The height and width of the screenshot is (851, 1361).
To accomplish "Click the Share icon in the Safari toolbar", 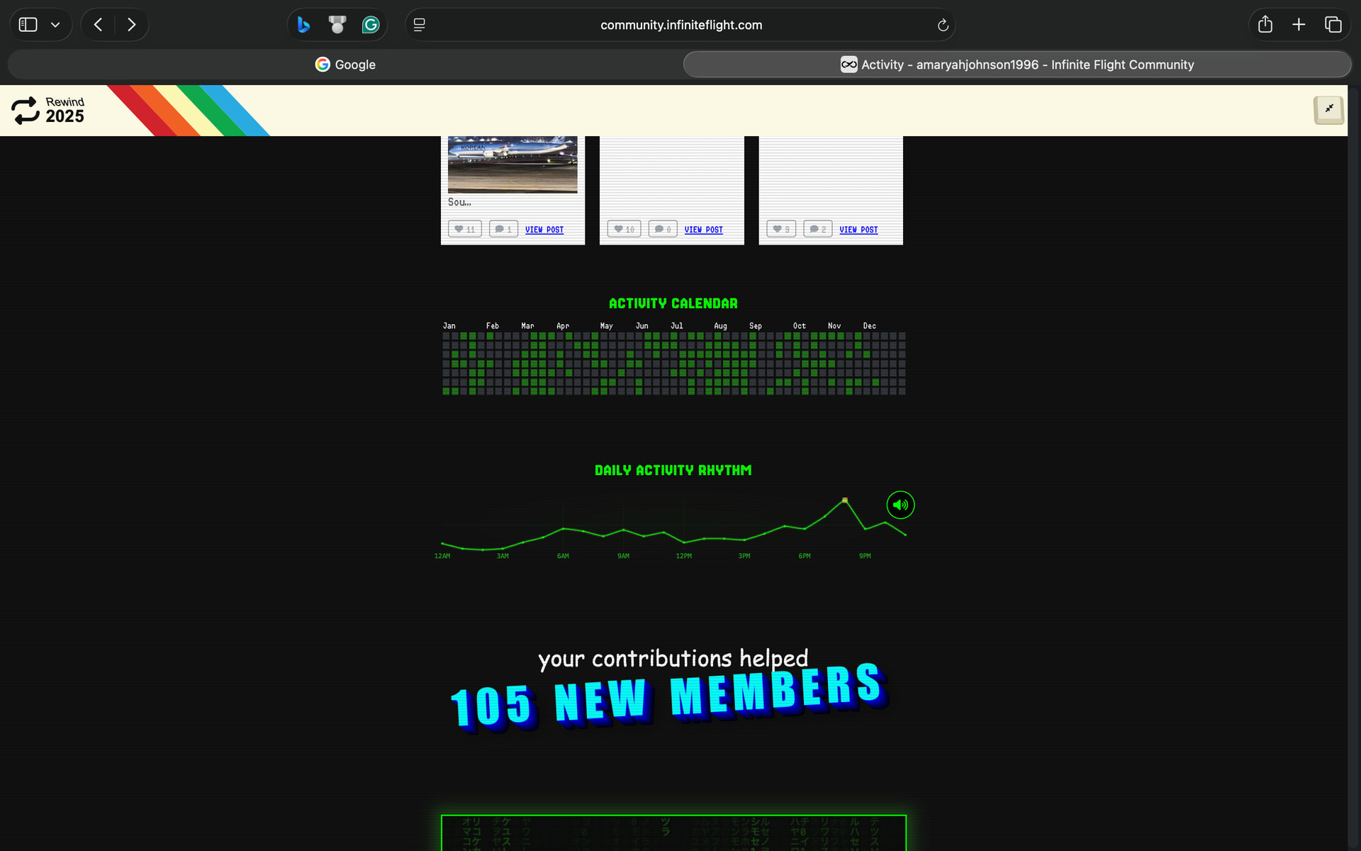I will pyautogui.click(x=1265, y=25).
